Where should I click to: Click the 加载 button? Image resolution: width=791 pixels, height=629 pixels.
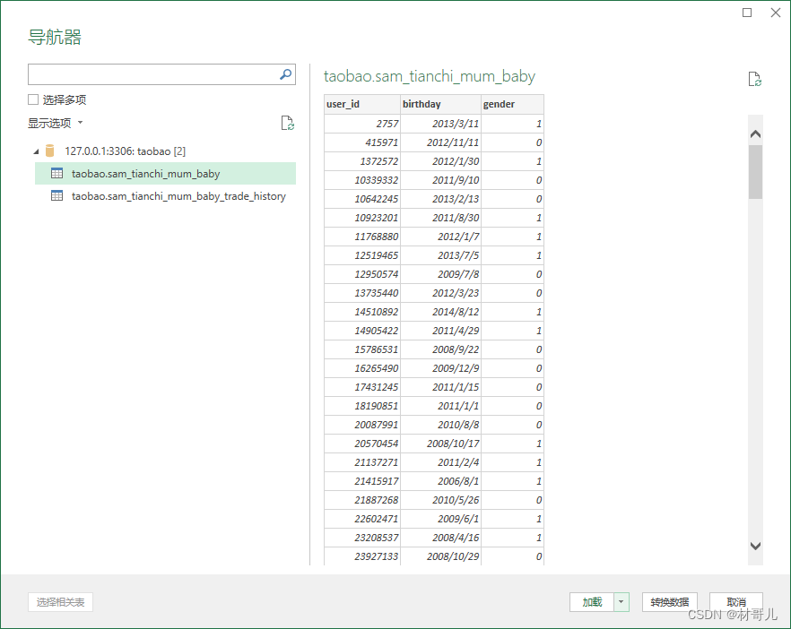[x=593, y=602]
